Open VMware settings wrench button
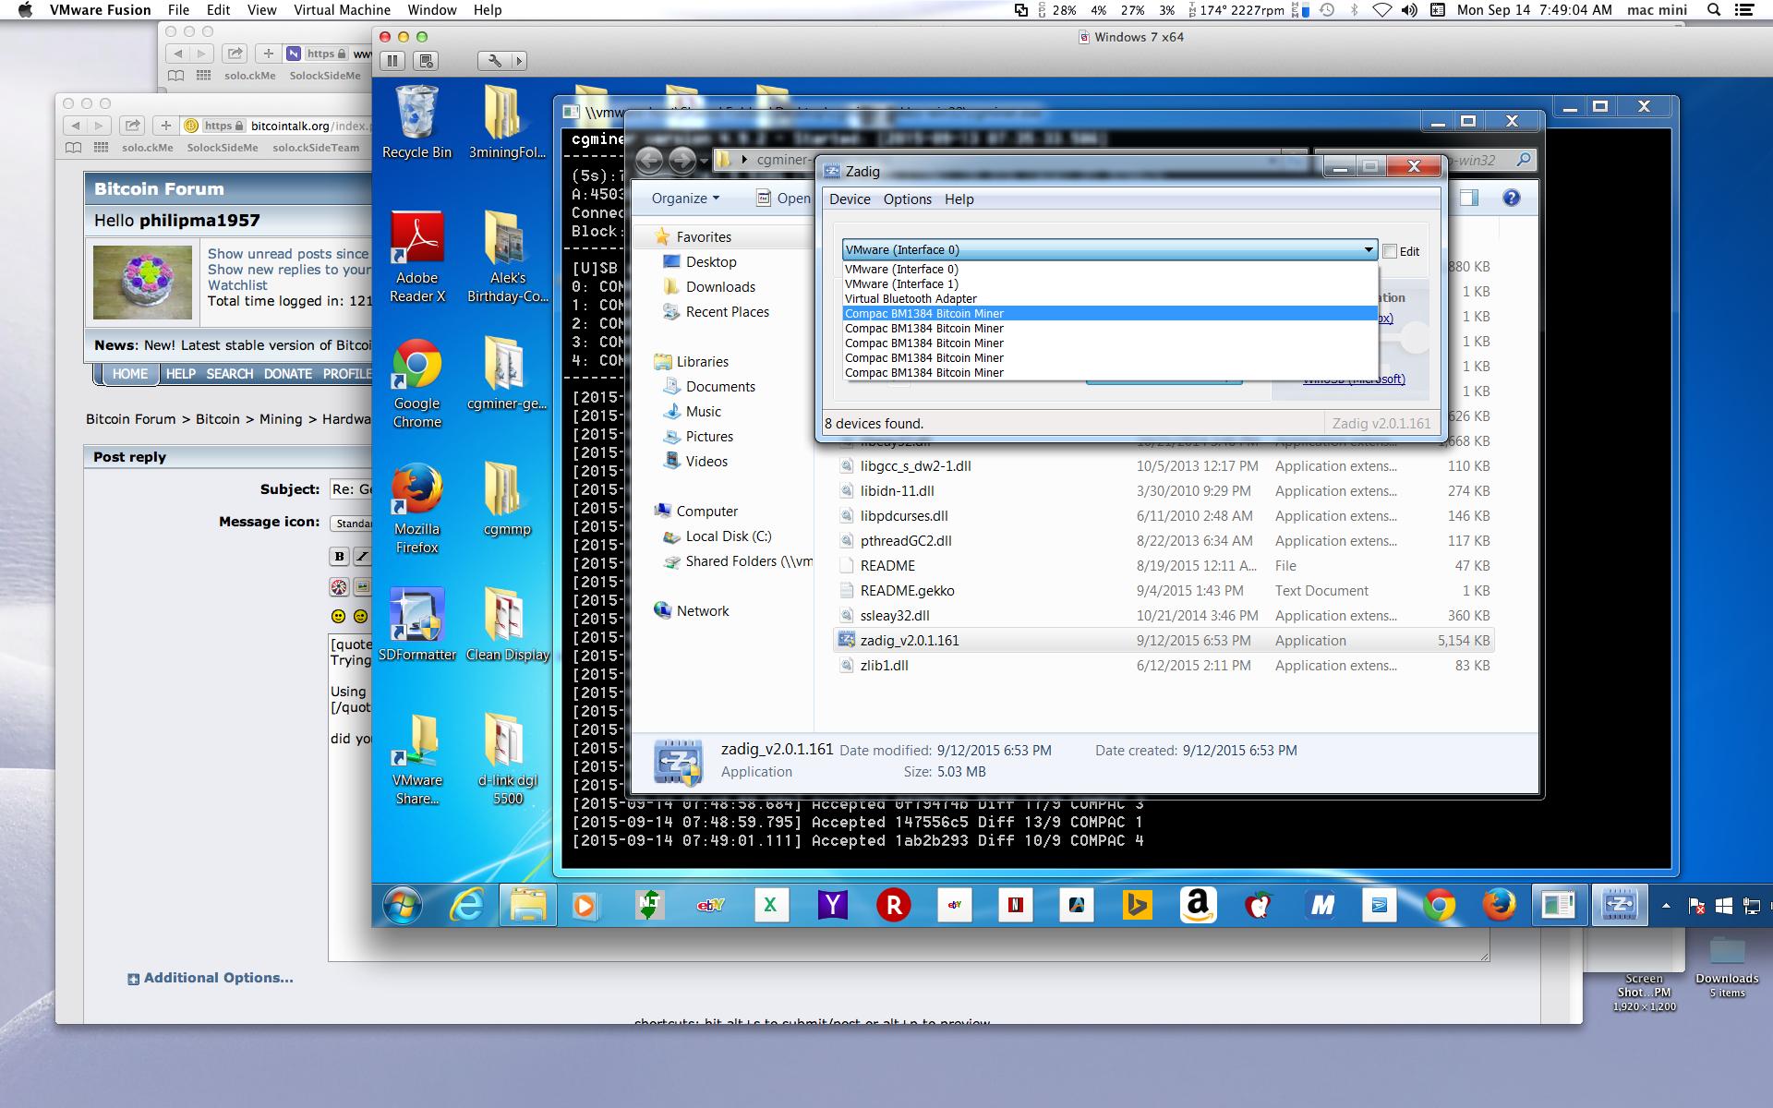Viewport: 1773px width, 1108px height. (x=495, y=61)
